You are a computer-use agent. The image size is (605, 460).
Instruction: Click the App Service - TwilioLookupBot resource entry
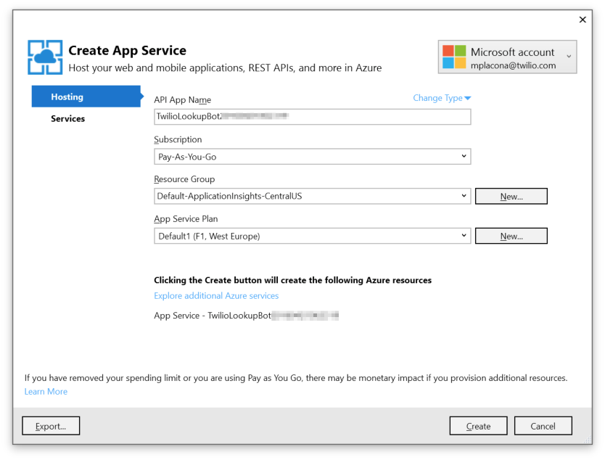coord(246,316)
